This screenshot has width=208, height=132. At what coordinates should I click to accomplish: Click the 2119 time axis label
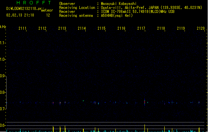[181, 28]
